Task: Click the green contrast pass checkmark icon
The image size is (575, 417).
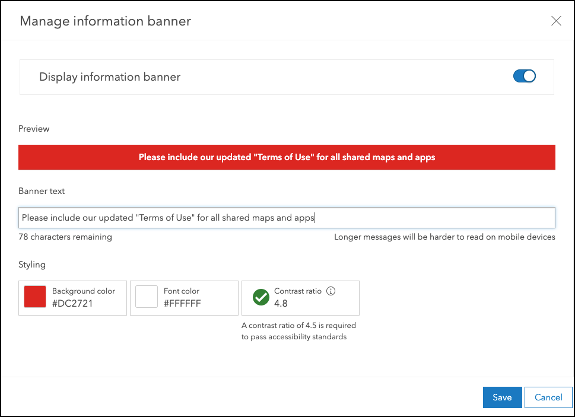Action: click(x=261, y=297)
